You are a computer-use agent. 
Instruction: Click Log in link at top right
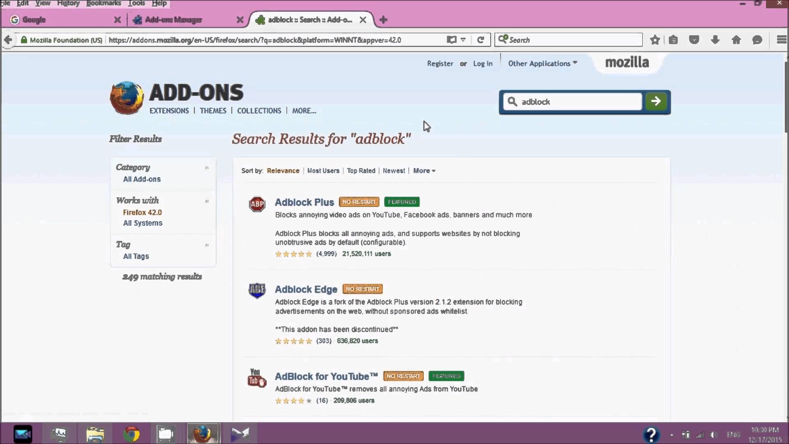482,63
